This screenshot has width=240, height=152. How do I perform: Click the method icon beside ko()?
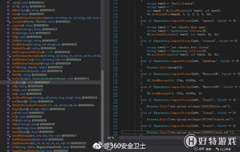pyautogui.click(x=8, y=94)
